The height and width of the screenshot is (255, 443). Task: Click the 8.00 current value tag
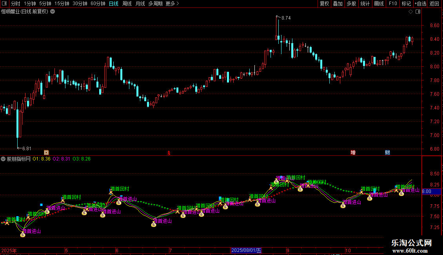click(431, 191)
